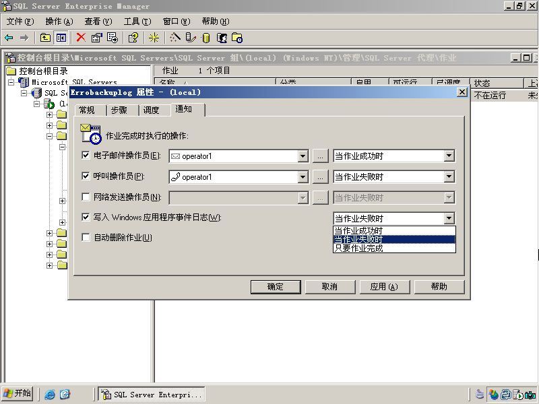Image resolution: width=539 pixels, height=404 pixels.
Task: Select the (local) server node with green arrow
Action: (x=49, y=104)
